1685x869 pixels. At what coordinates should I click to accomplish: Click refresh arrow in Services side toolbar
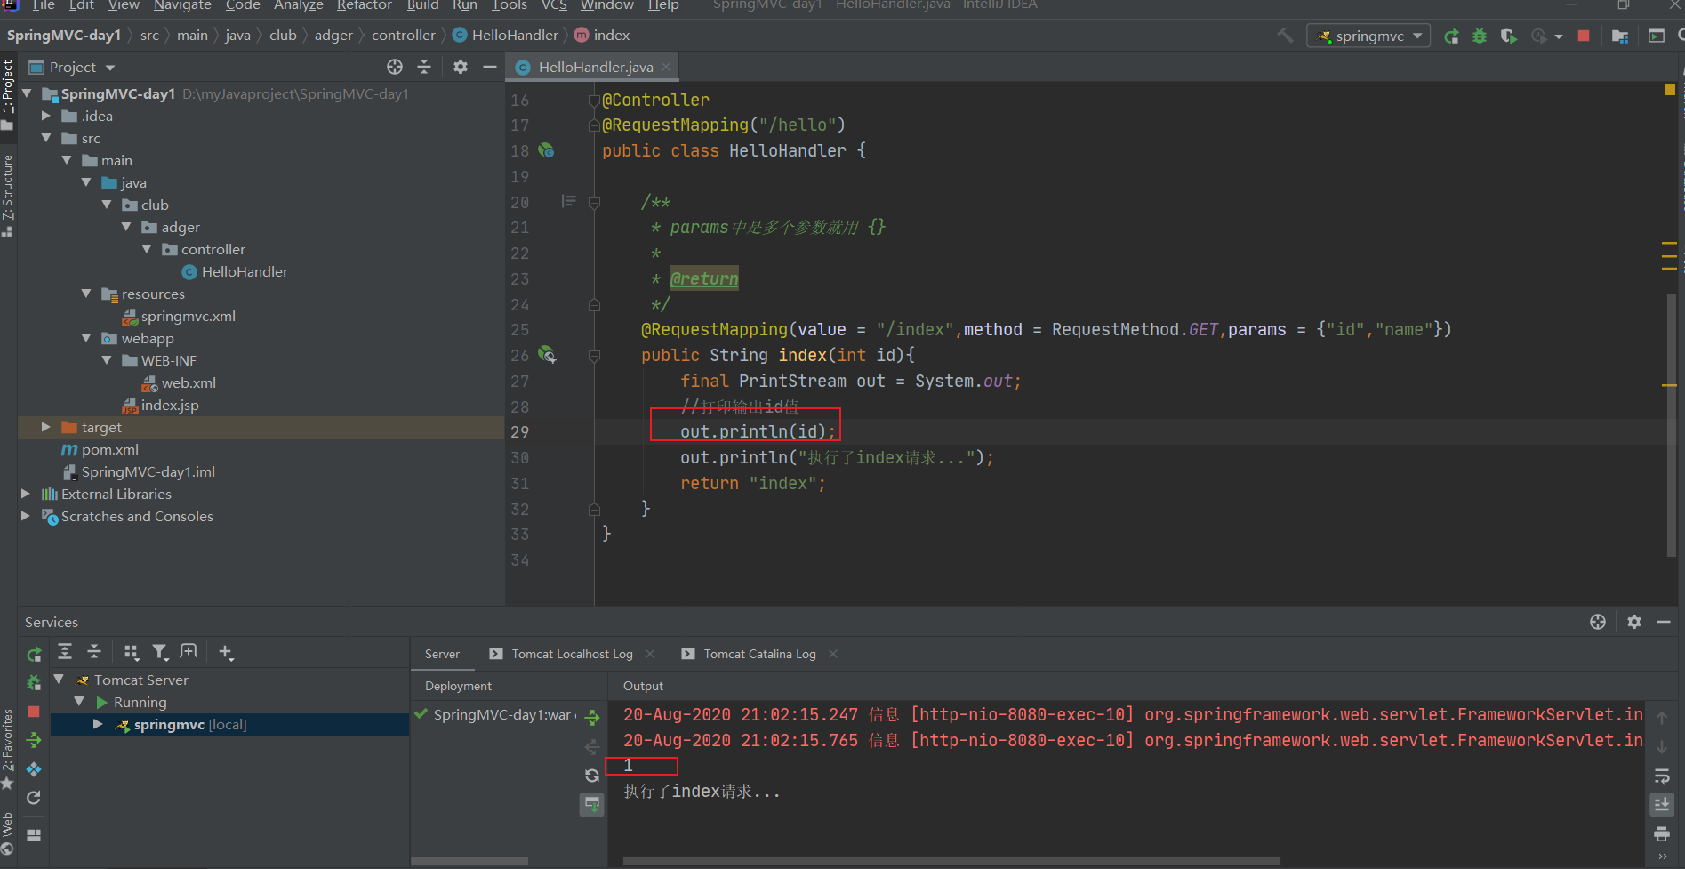coord(34,798)
